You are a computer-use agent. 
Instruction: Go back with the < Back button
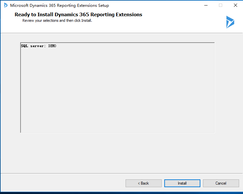(x=143, y=183)
